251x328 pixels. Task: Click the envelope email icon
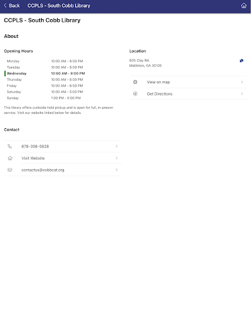(10, 170)
